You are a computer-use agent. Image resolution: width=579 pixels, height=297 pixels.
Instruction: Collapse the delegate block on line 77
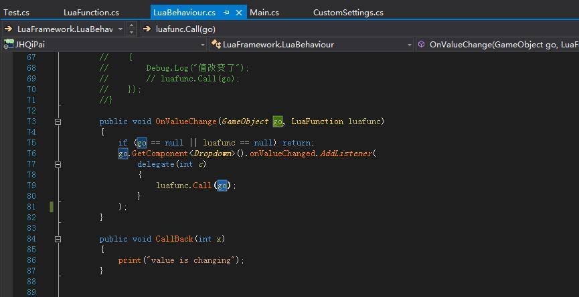58,164
